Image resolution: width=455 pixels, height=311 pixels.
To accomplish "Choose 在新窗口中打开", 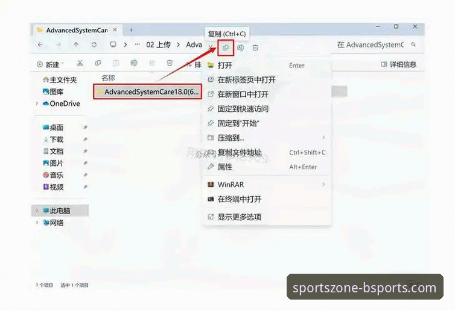I will [267, 94].
